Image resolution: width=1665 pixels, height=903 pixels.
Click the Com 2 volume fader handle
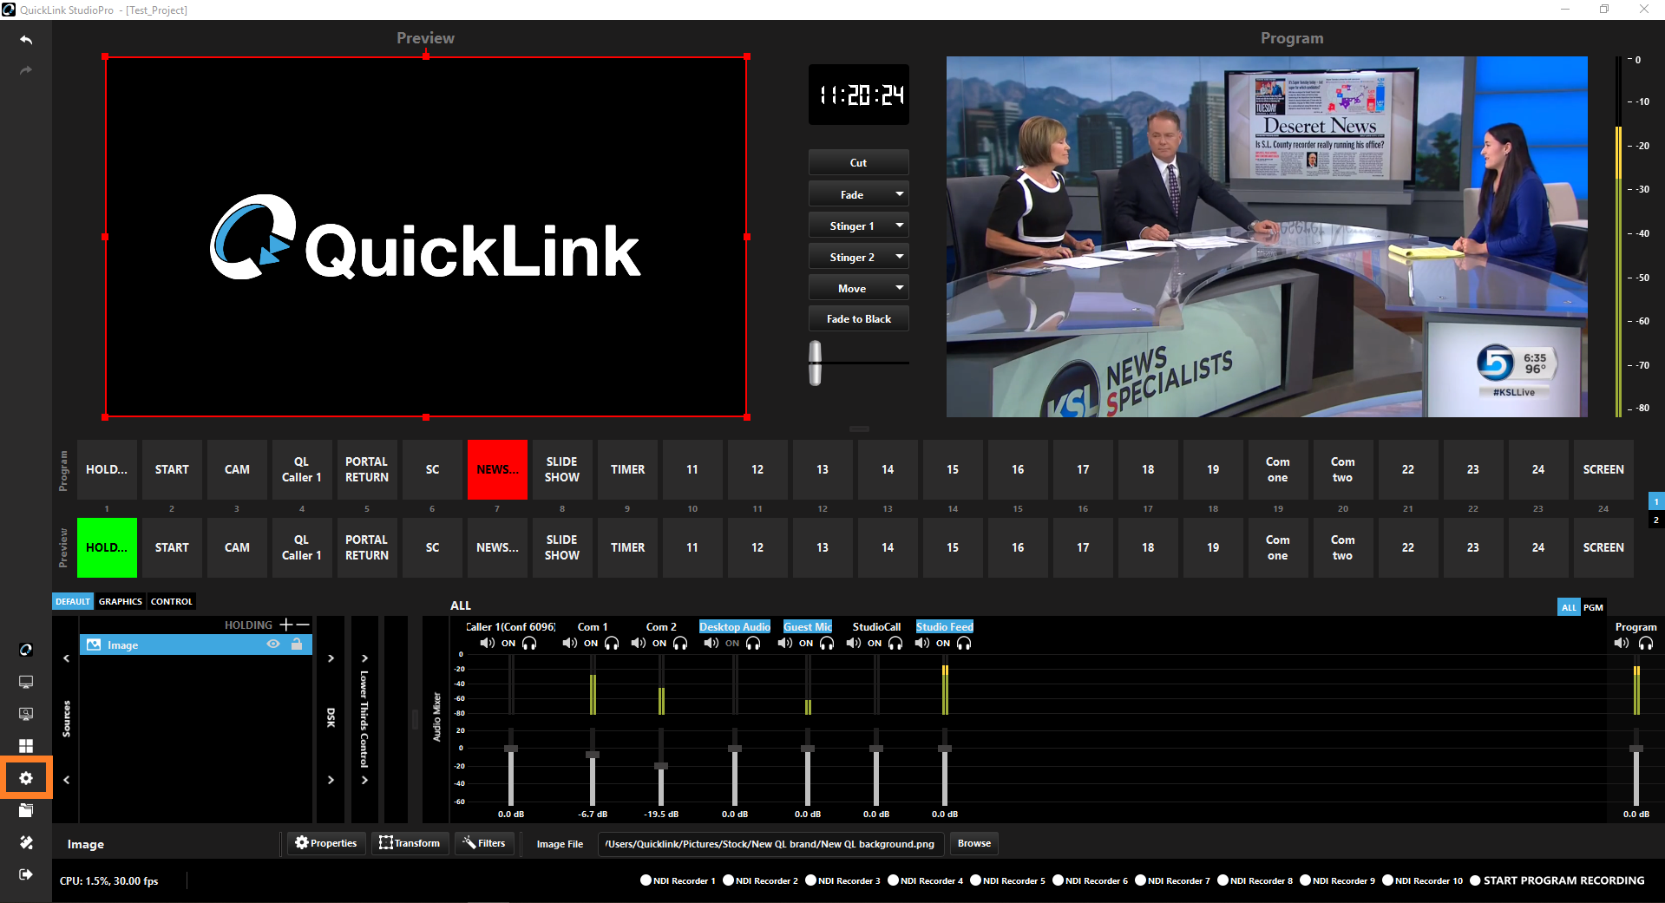661,766
